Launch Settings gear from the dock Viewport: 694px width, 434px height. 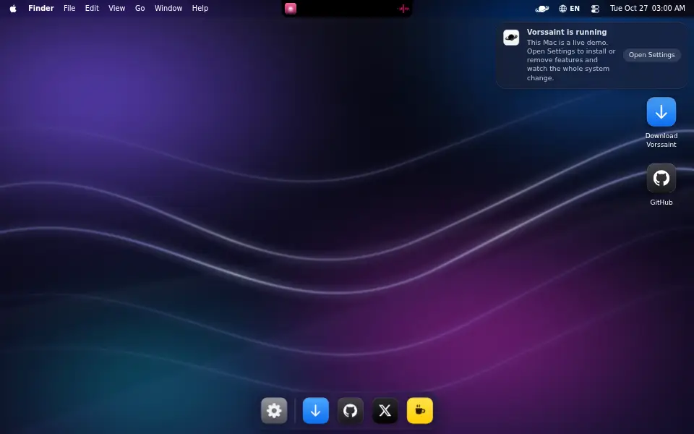click(x=274, y=411)
